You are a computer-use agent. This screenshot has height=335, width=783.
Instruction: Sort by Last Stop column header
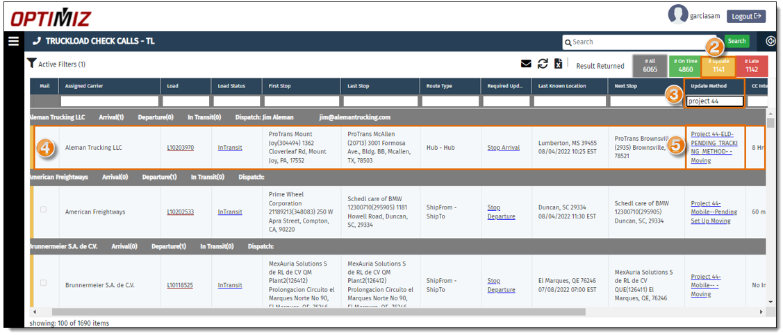point(381,86)
